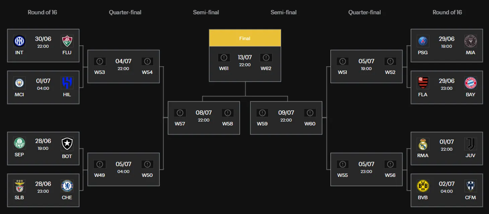Click the W51 placeholder icon
The image size is (489, 214).
[x=342, y=61]
